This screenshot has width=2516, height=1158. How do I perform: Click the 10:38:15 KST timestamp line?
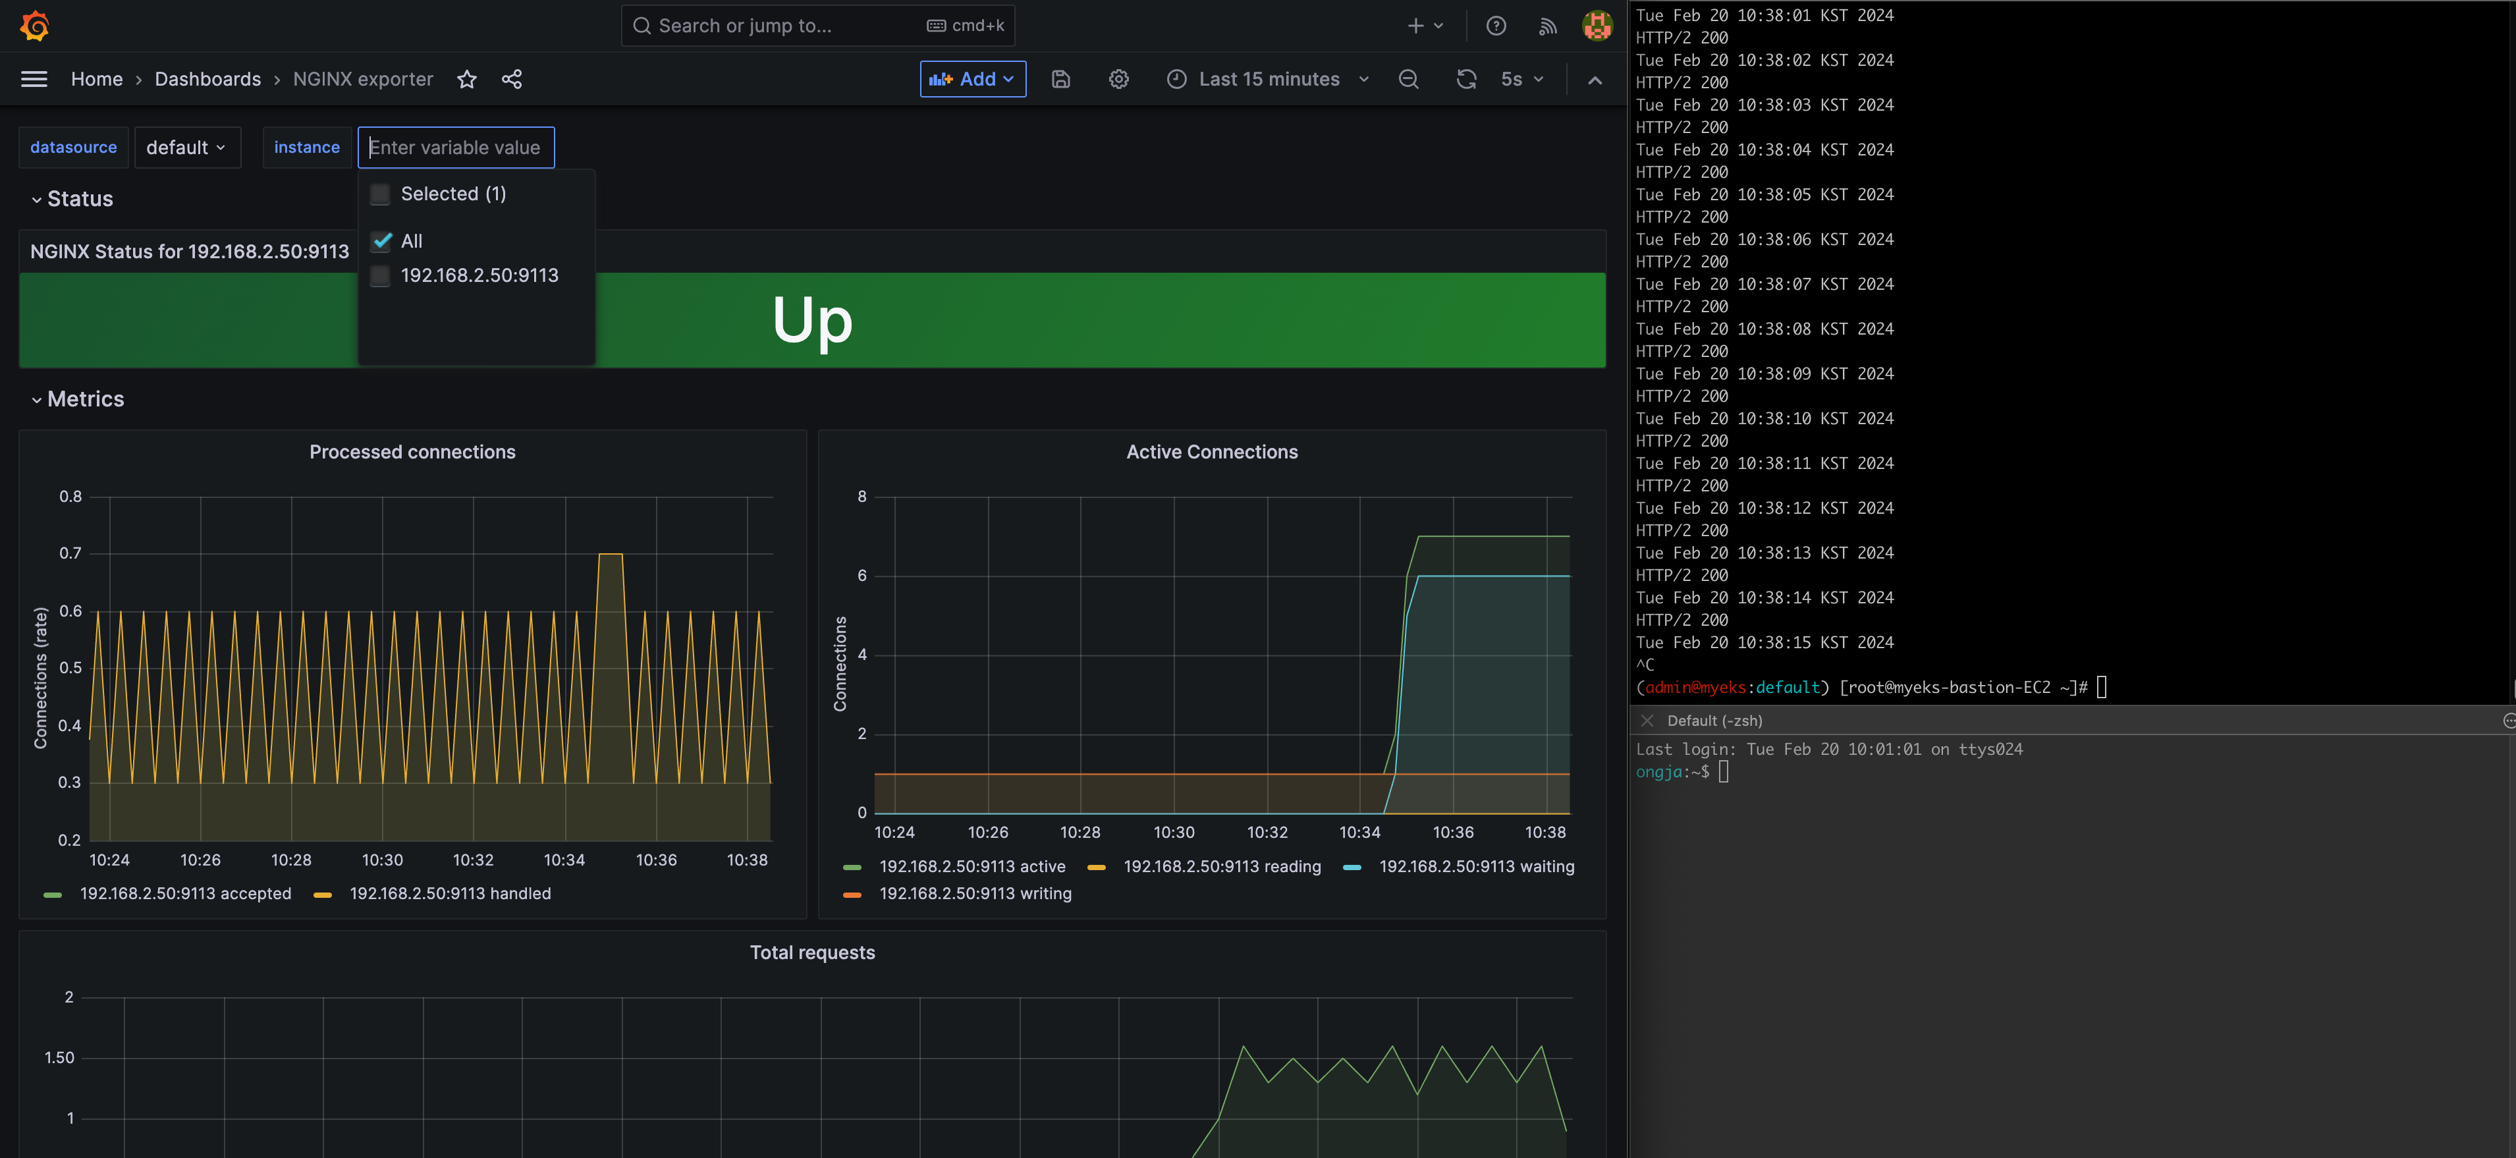(1764, 643)
